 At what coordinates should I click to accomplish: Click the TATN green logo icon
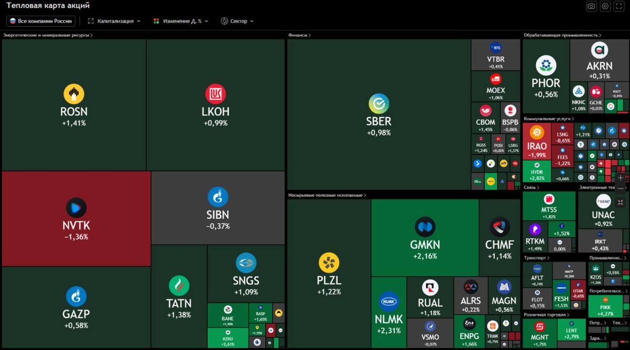point(179,286)
